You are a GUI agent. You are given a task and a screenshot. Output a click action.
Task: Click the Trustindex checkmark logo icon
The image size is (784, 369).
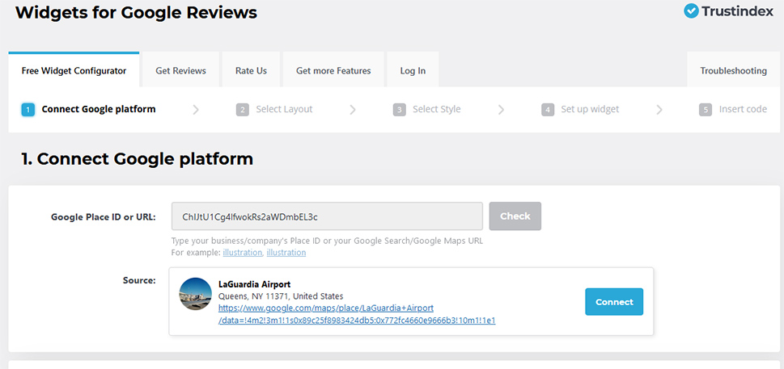[x=691, y=11]
